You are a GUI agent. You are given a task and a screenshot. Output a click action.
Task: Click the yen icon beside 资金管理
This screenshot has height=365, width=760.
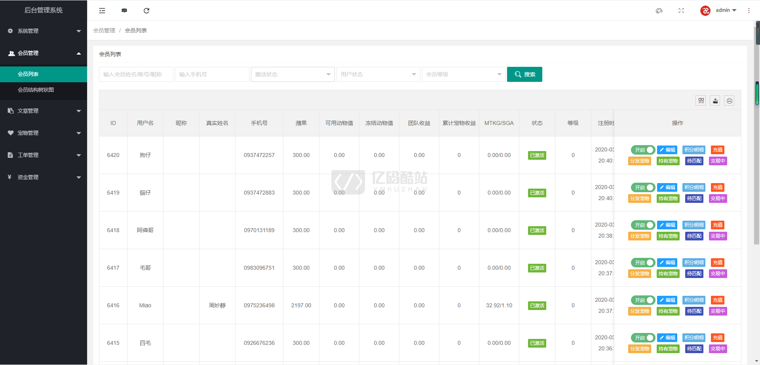pyautogui.click(x=9, y=177)
